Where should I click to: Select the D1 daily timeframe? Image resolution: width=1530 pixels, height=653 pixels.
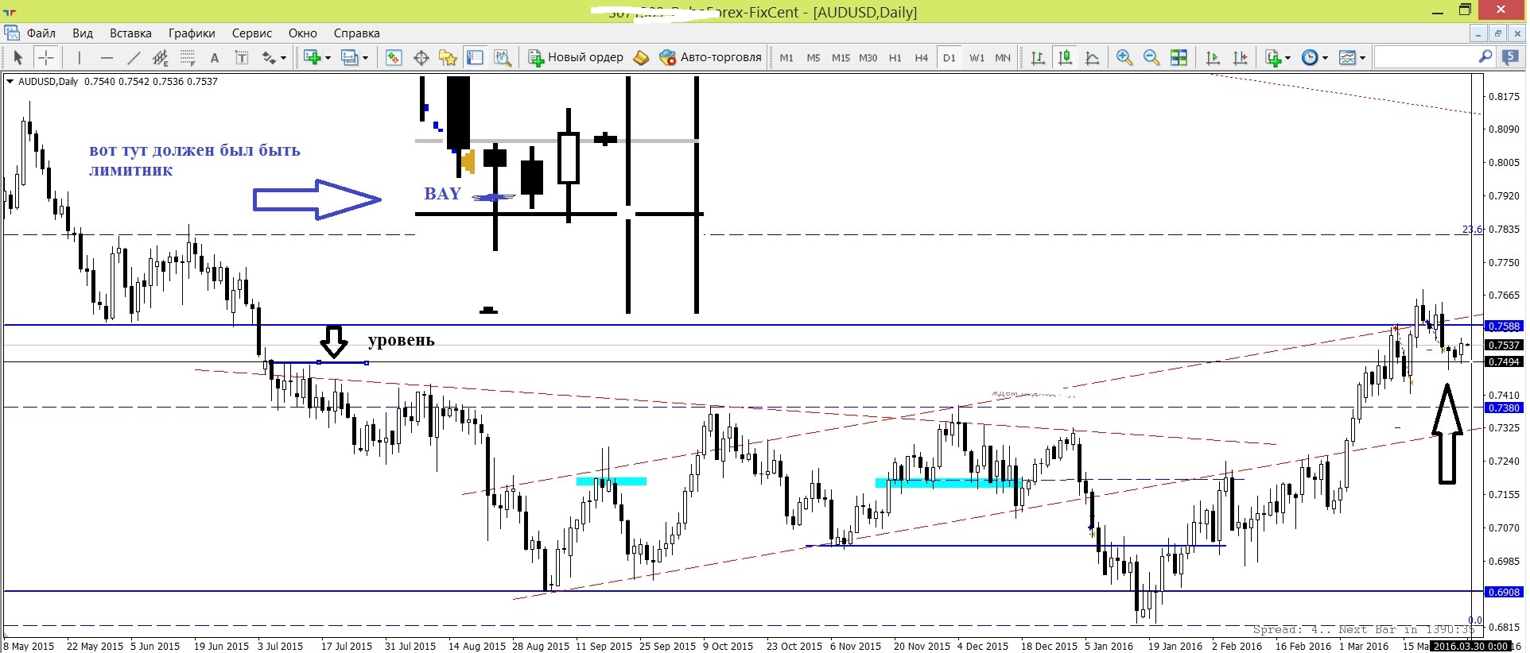[x=949, y=57]
